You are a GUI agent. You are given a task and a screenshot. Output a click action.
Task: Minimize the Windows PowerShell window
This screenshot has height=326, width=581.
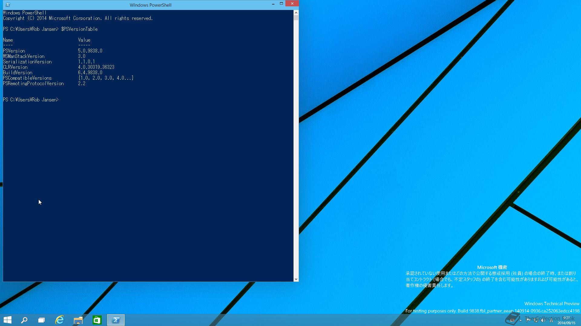click(x=273, y=4)
